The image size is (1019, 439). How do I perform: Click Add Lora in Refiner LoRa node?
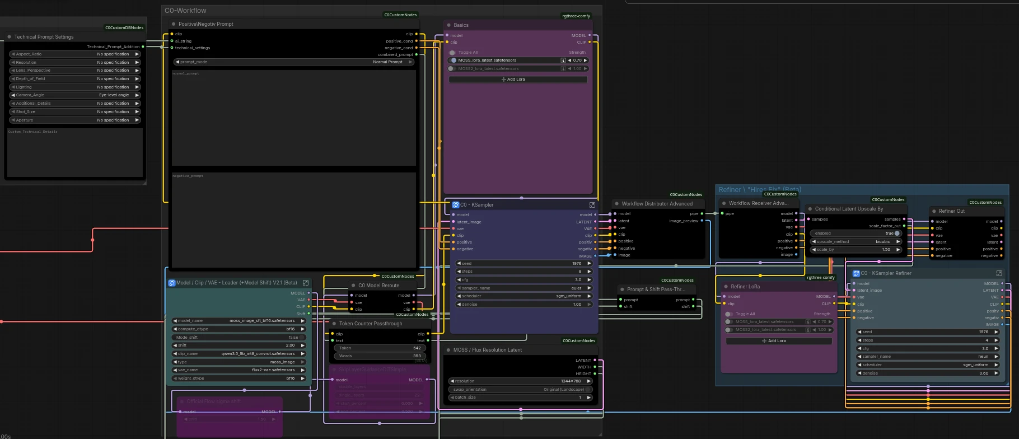pos(779,341)
